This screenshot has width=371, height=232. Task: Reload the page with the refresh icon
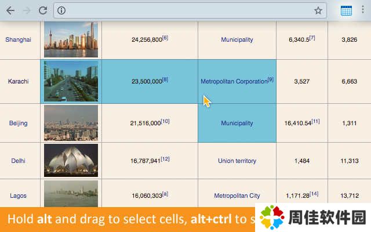[43, 10]
